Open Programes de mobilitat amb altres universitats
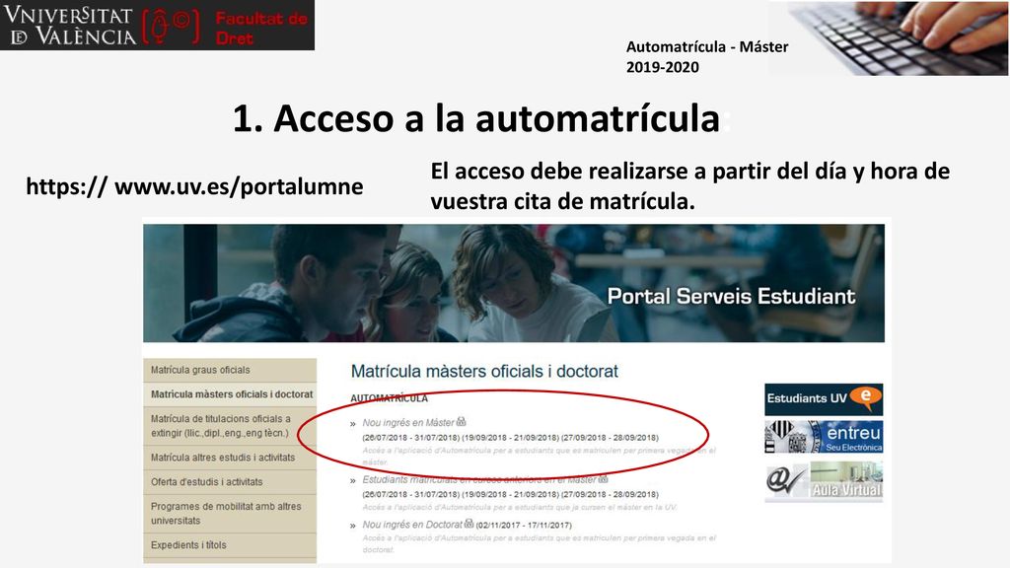 [230, 513]
